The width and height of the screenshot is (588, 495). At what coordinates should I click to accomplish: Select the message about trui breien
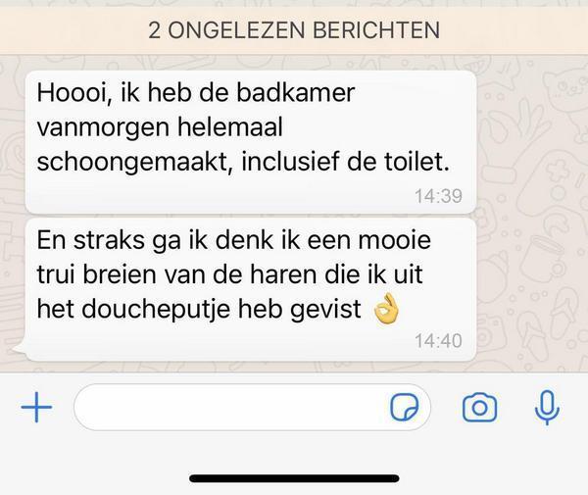point(251,289)
